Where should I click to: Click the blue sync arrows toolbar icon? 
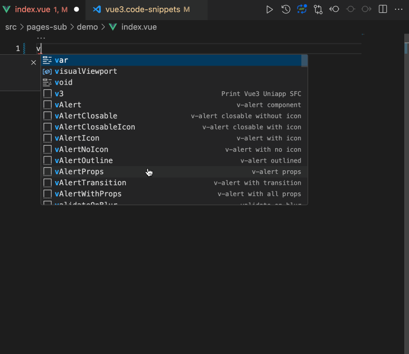302,9
